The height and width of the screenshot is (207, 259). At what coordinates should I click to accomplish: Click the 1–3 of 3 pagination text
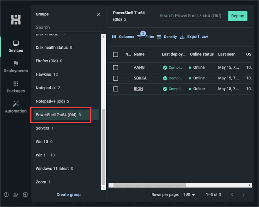pyautogui.click(x=213, y=195)
